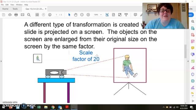This screenshot has width=196, height=110.
Task: Open Send for Review tool in right pane
Action: [x=193, y=54]
